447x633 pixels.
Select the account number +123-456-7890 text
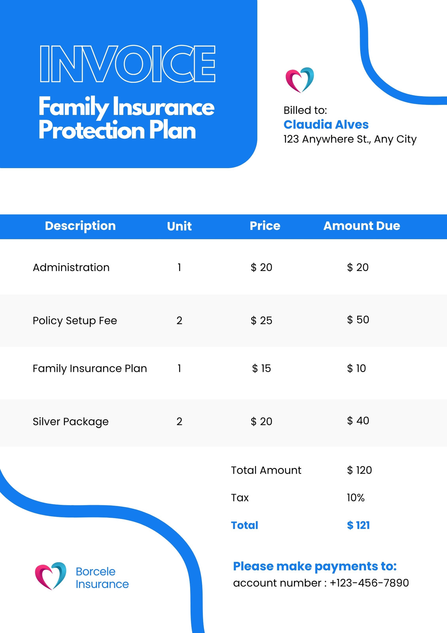point(321,583)
